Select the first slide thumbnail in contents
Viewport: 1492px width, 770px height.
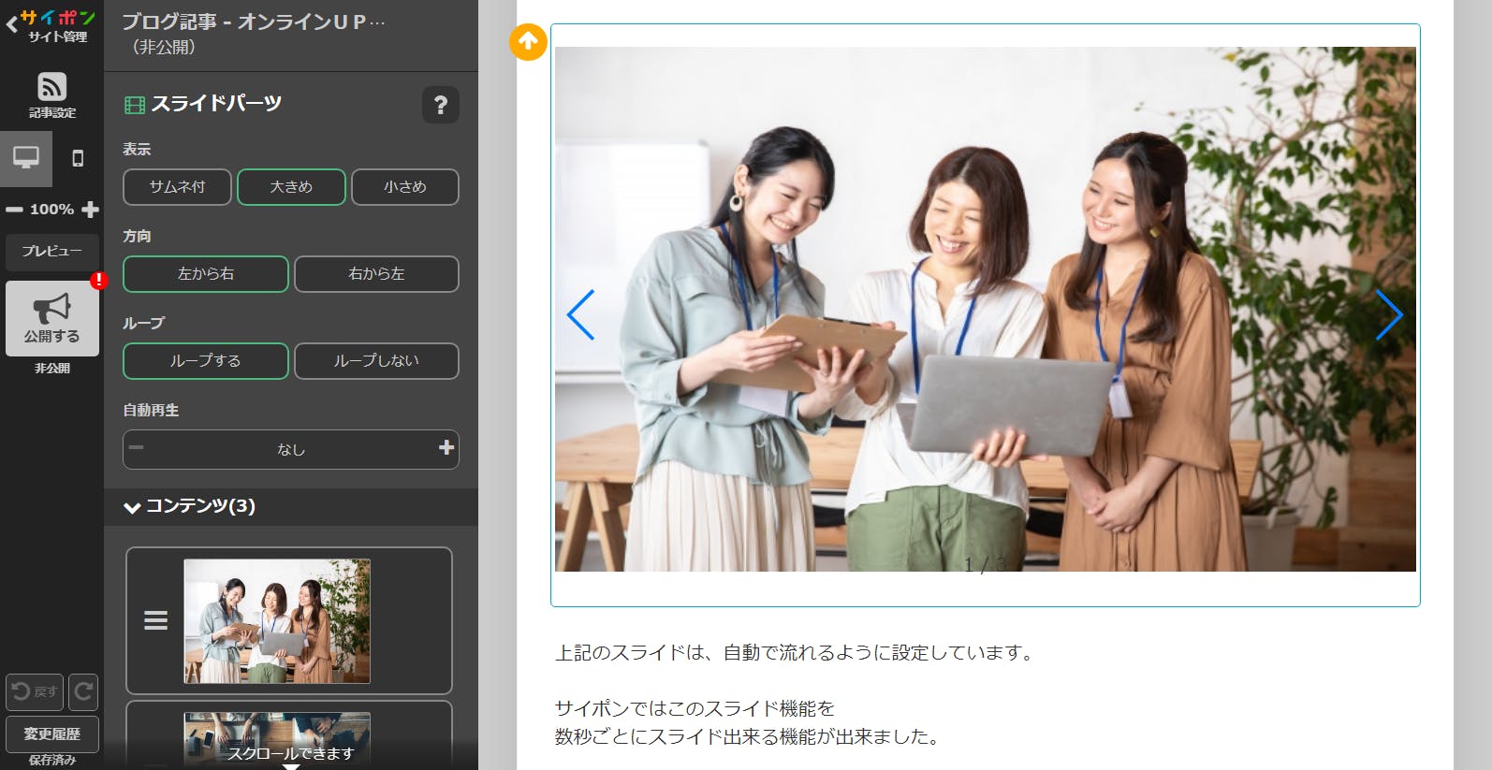277,621
